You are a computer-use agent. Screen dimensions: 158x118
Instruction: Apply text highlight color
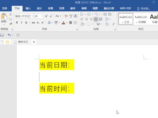click(56, 22)
